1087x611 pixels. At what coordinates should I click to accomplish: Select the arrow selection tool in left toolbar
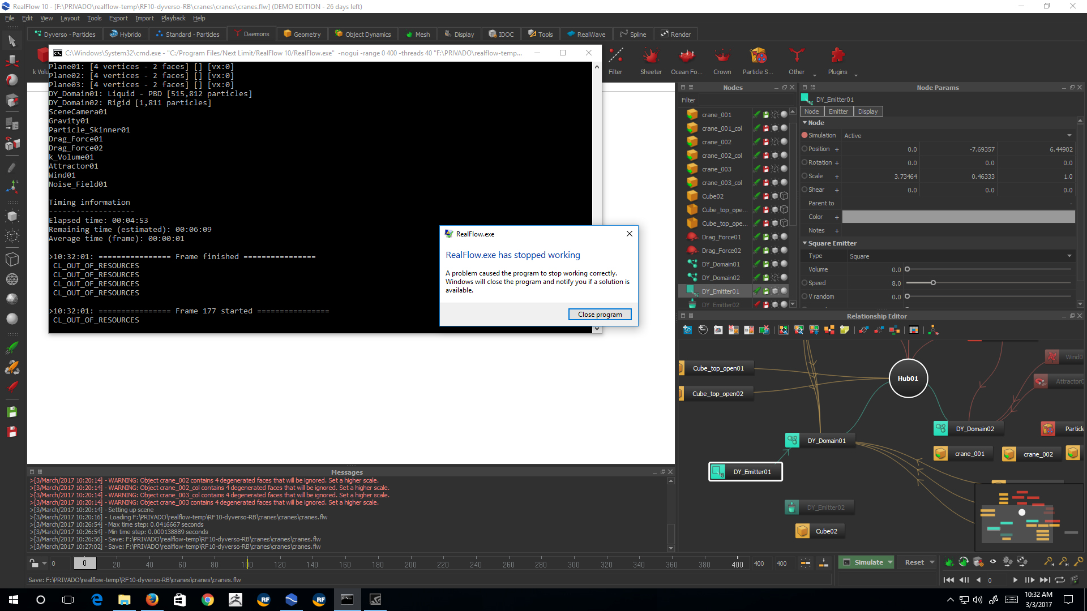[12, 41]
